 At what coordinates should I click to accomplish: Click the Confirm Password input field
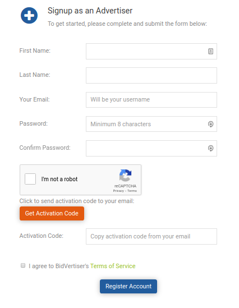[x=151, y=148]
